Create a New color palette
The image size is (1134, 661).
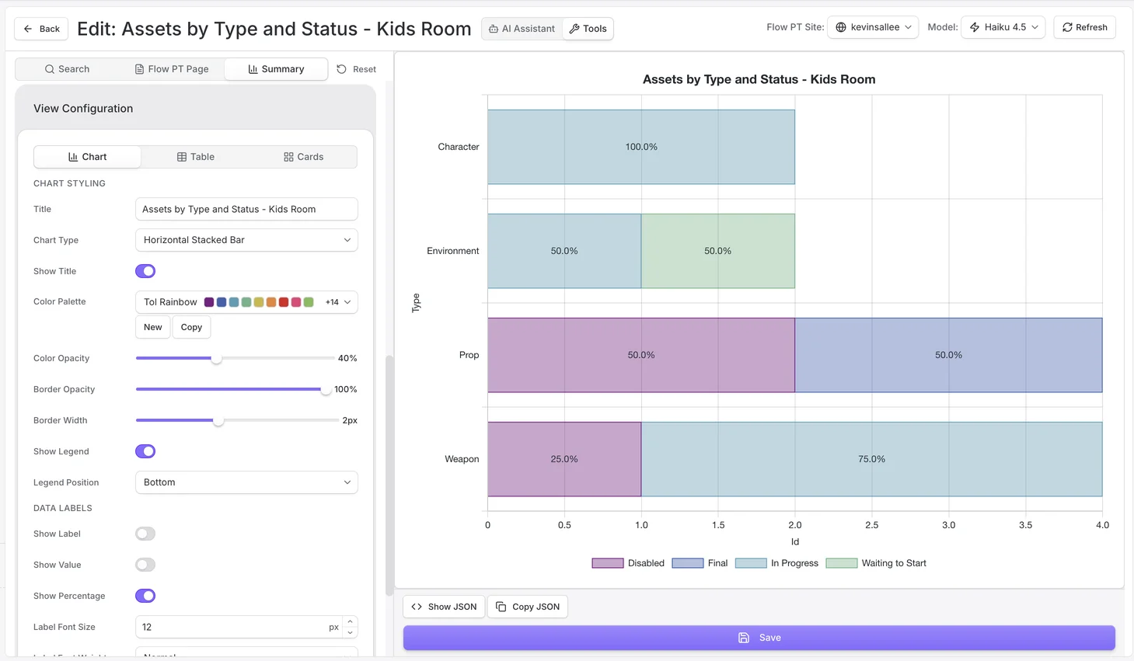click(x=152, y=327)
